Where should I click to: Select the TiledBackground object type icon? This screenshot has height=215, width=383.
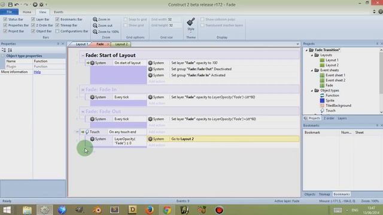[x=322, y=106]
